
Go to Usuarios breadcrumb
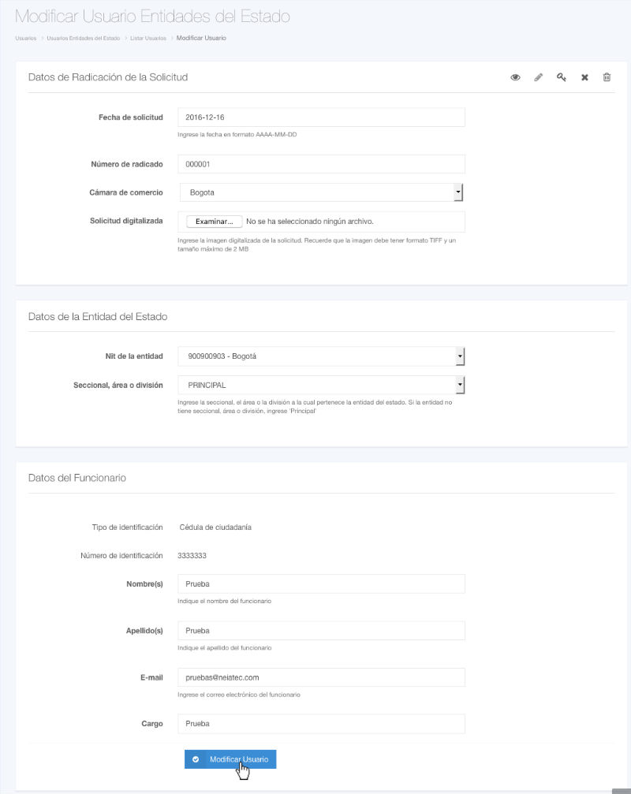(x=25, y=38)
